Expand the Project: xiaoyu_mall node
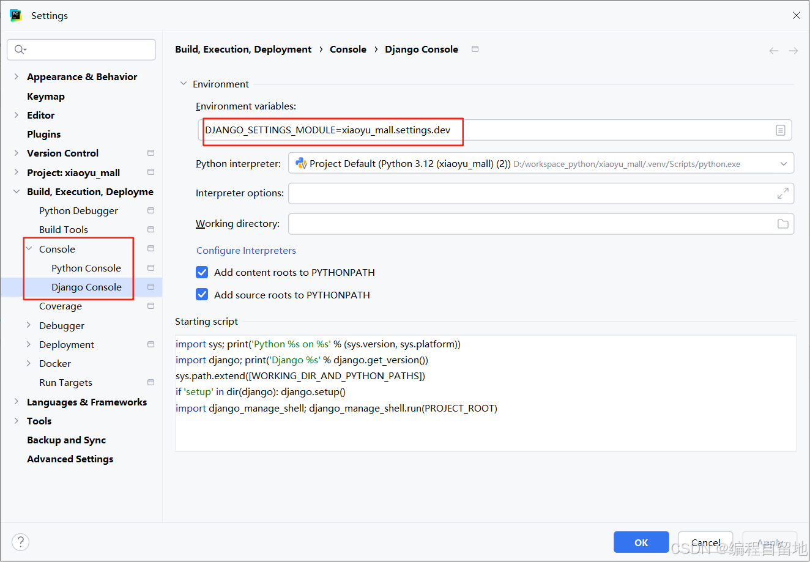Viewport: 810px width, 562px height. pyautogui.click(x=17, y=172)
